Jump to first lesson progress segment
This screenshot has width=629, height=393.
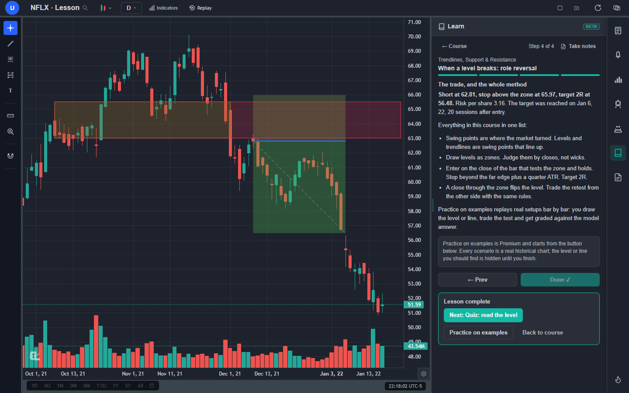coord(457,75)
